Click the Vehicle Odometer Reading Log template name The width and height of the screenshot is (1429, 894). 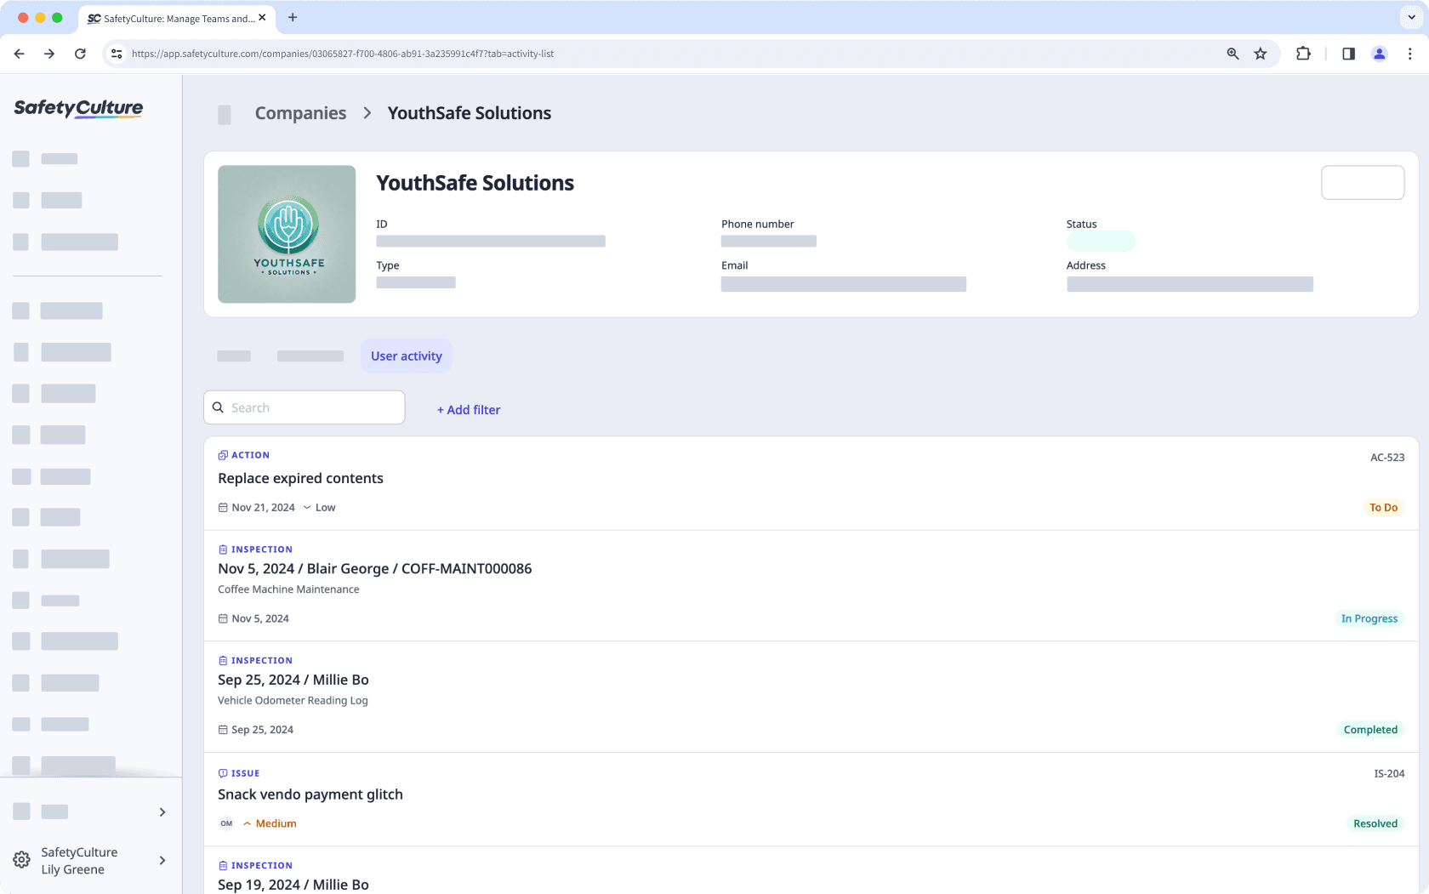coord(293,700)
